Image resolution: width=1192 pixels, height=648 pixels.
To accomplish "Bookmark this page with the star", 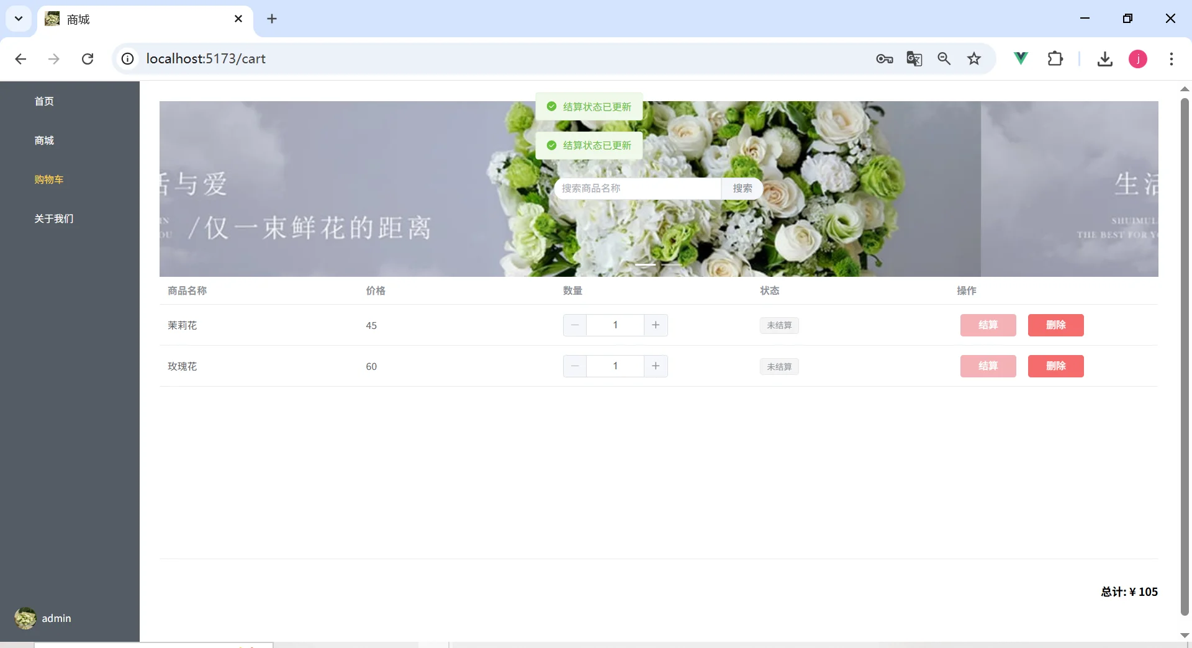I will click(974, 59).
